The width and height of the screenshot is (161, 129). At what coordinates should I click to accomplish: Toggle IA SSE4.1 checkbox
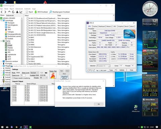click(28, 59)
